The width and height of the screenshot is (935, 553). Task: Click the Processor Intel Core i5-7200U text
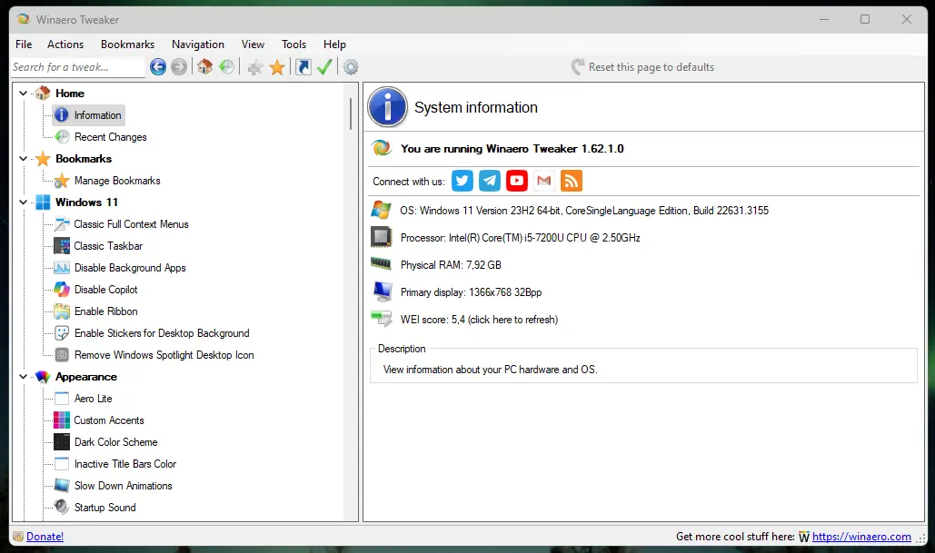pos(520,238)
